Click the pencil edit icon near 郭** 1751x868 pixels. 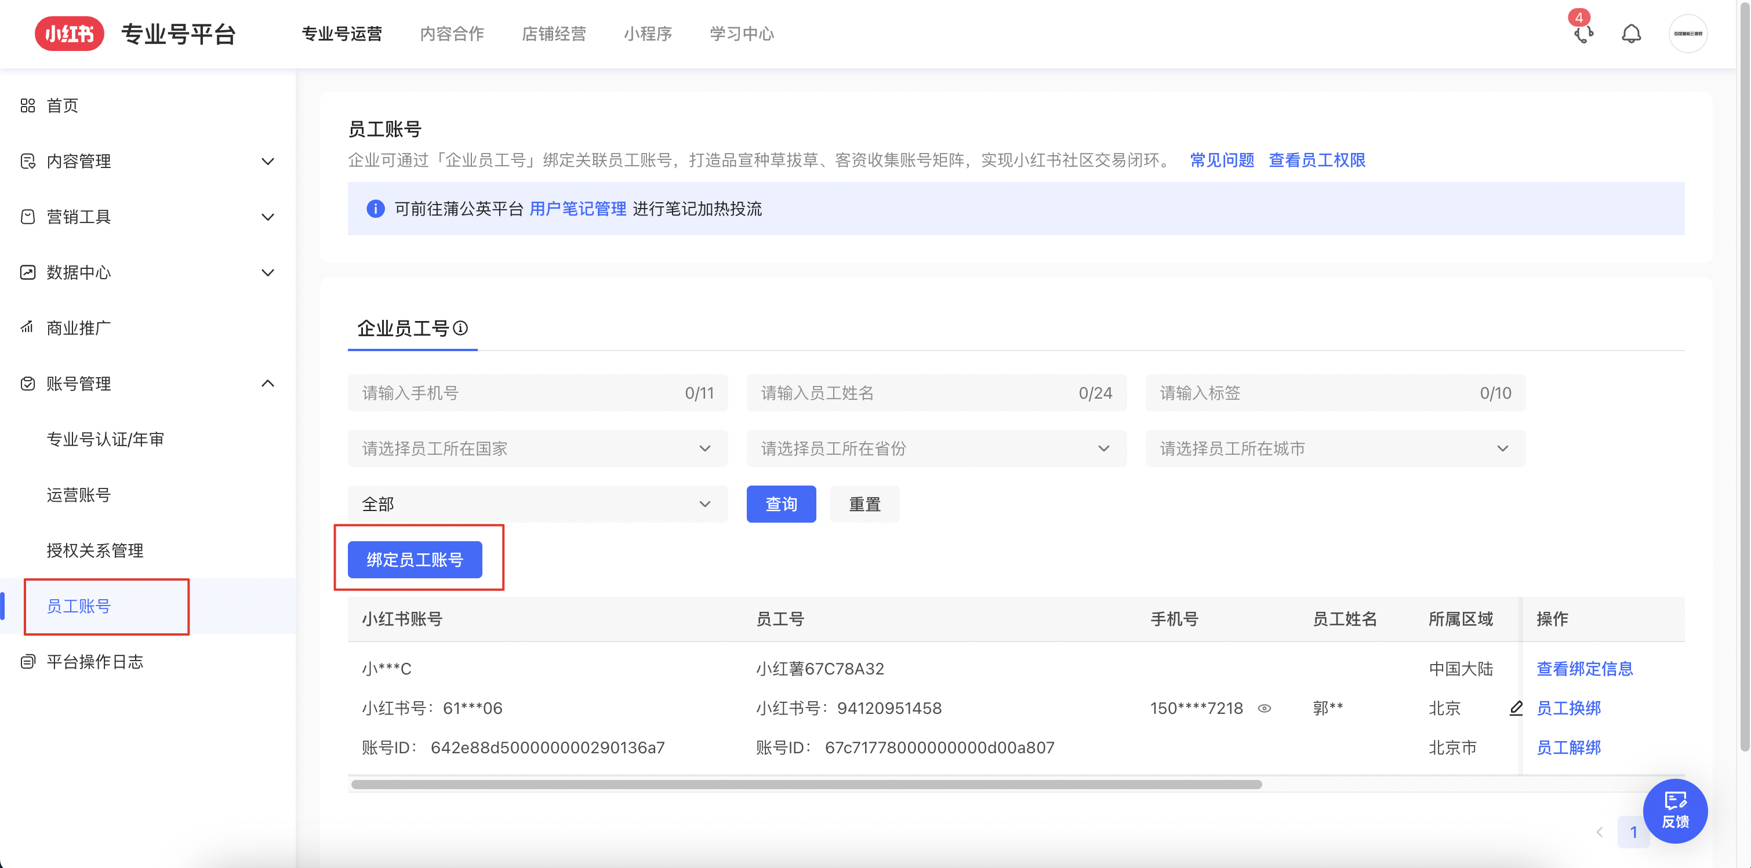tap(1517, 709)
